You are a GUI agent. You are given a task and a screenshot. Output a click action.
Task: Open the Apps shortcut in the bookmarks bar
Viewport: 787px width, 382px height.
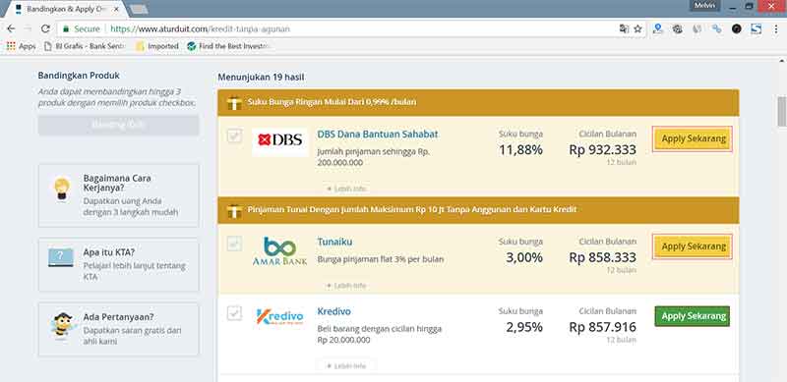point(21,46)
